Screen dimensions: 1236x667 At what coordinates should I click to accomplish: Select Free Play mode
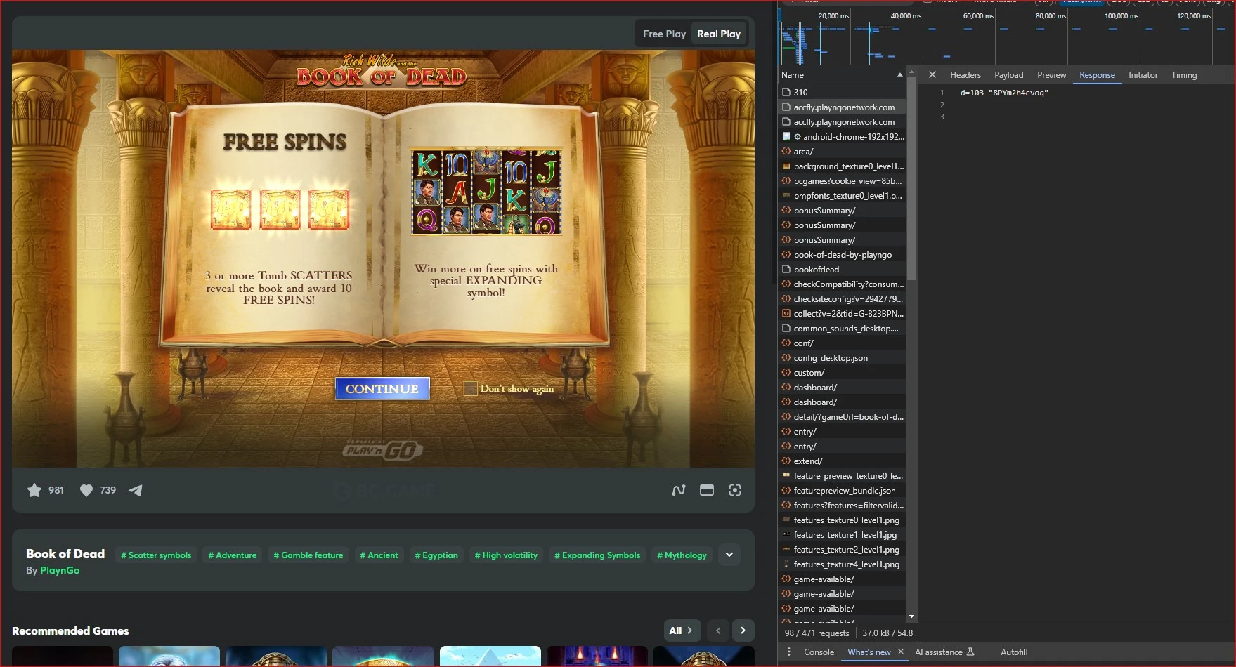point(664,34)
